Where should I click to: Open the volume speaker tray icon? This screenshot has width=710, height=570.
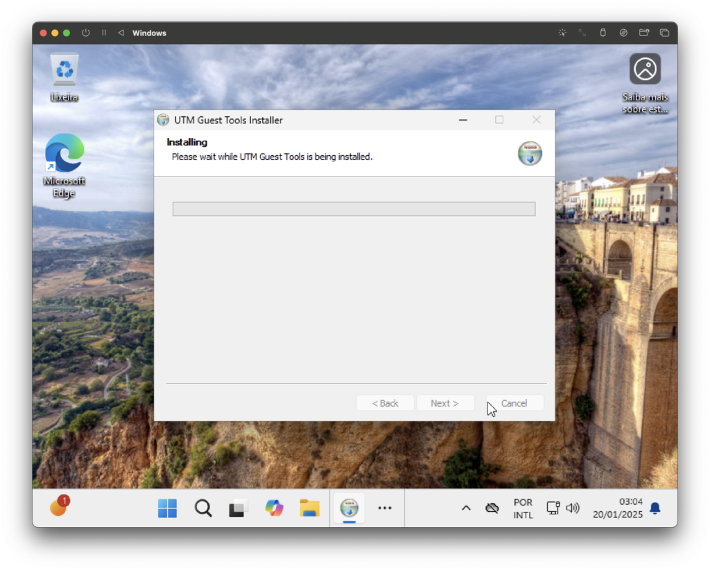pyautogui.click(x=573, y=508)
